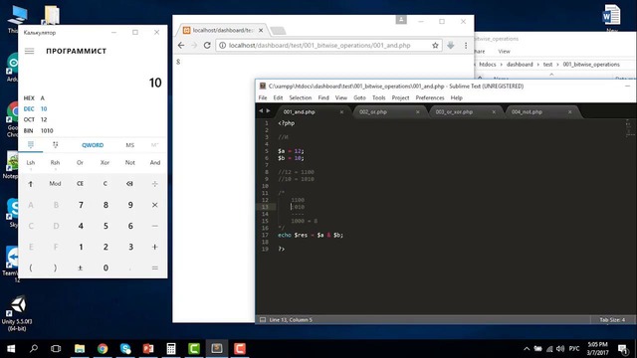
Task: Close the 004_not.php tab in Sublime
Action: (570, 112)
